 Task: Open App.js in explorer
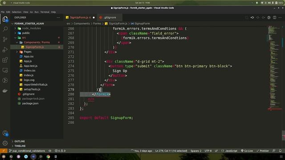[x=28, y=61]
